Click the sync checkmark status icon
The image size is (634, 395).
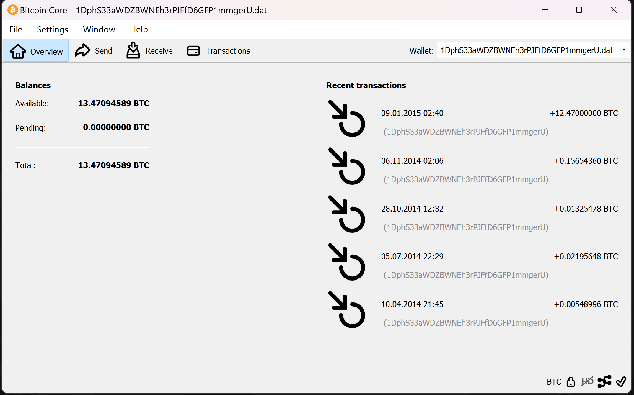coord(621,381)
